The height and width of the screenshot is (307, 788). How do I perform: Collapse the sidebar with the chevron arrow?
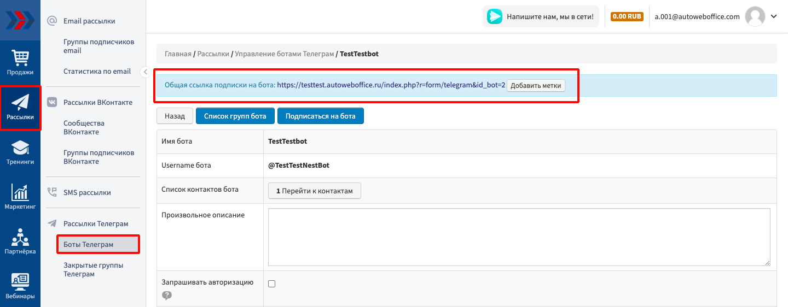tap(145, 72)
